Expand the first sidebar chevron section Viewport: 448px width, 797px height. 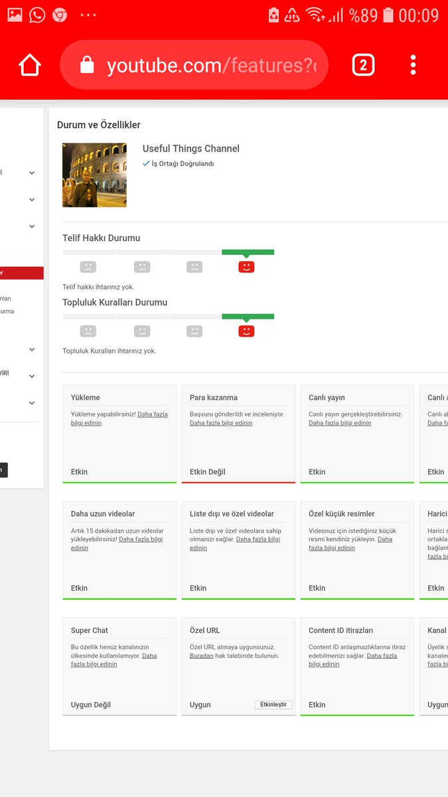(32, 173)
